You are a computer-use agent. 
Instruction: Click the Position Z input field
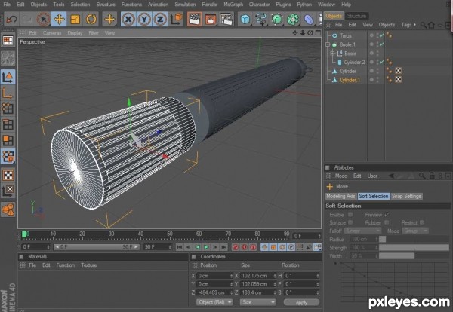tap(214, 292)
